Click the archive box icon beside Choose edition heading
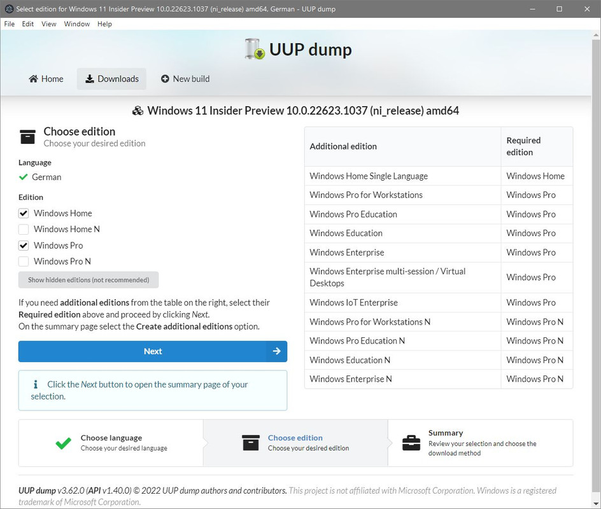The image size is (601, 509). click(x=27, y=137)
